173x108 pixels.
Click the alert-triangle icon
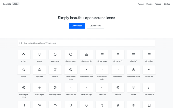point(86,55)
